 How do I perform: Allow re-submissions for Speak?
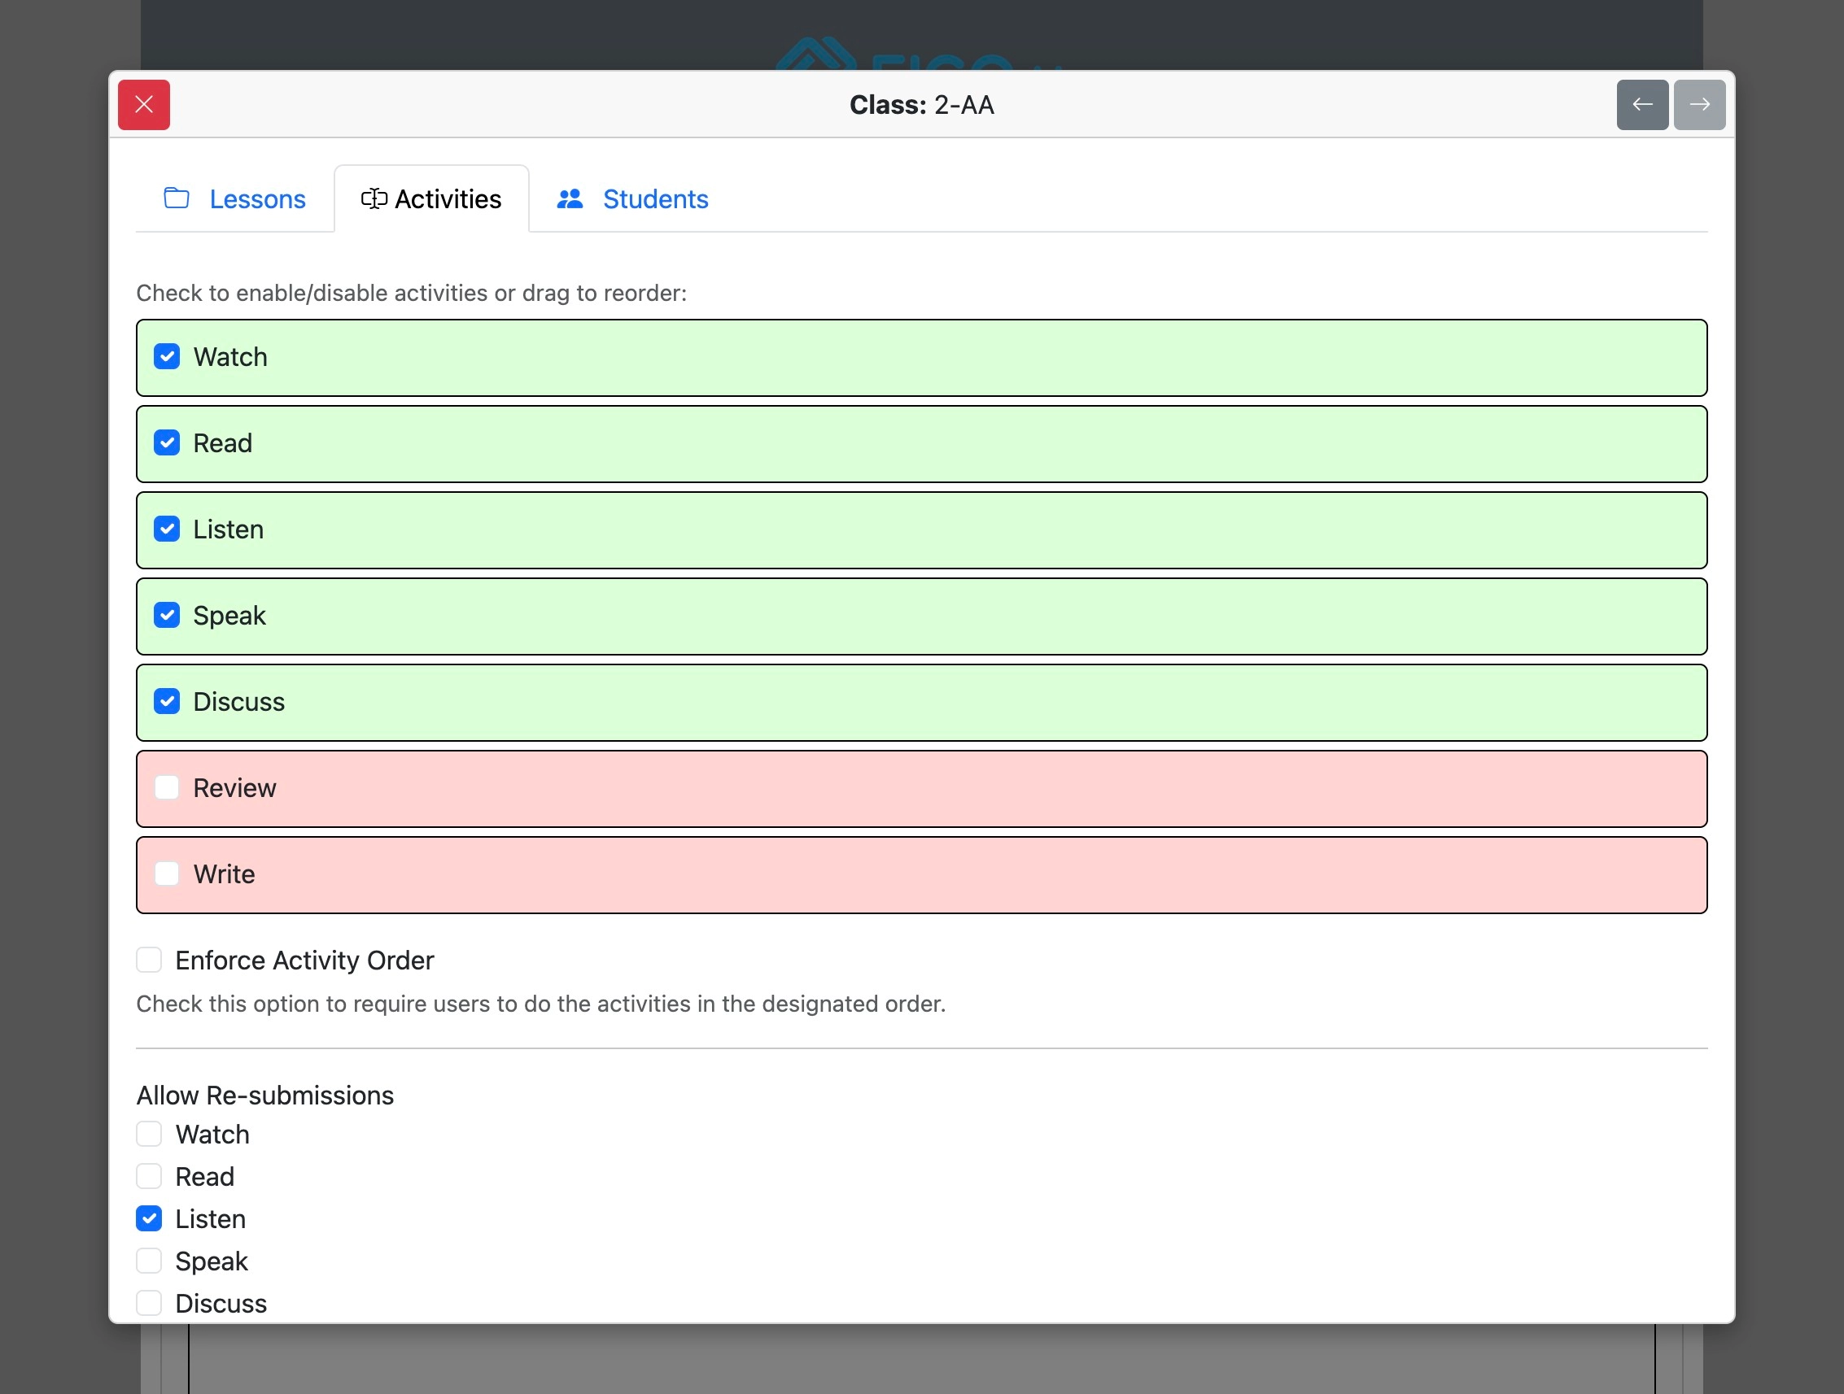[149, 1261]
